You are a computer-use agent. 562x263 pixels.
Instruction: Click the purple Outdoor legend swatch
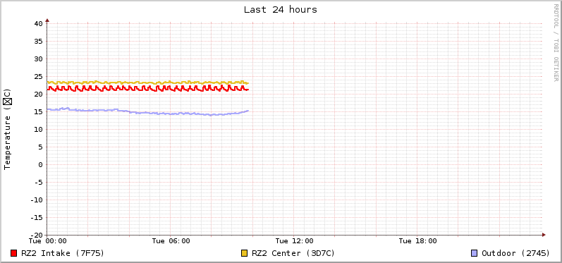[x=474, y=253]
